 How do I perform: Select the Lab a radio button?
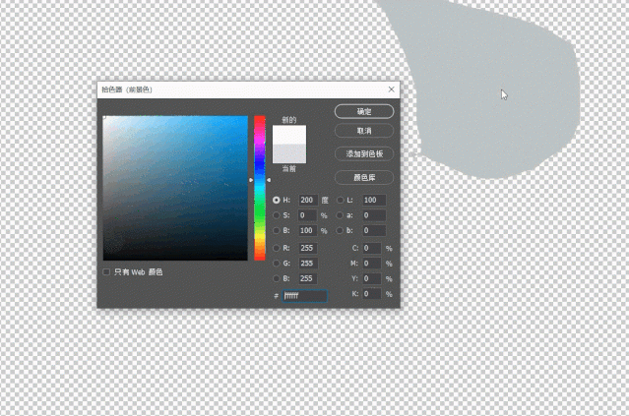click(341, 215)
